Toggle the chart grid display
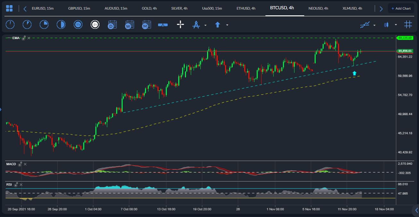Screen dimensions: 419x217 click(x=408, y=24)
